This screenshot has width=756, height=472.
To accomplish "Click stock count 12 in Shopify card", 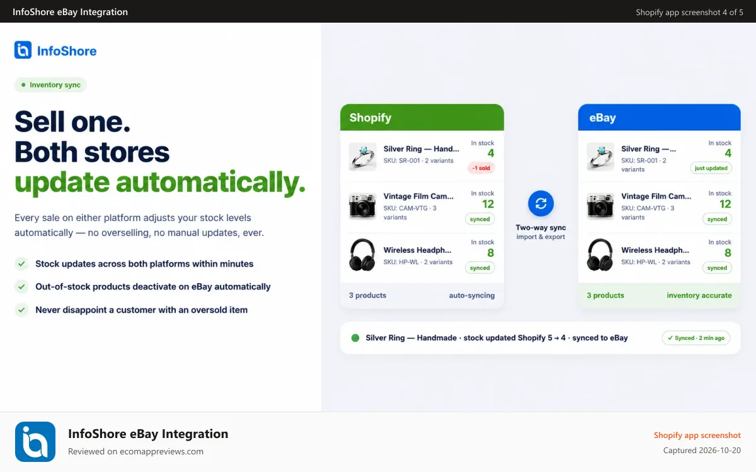I will pyautogui.click(x=488, y=204).
